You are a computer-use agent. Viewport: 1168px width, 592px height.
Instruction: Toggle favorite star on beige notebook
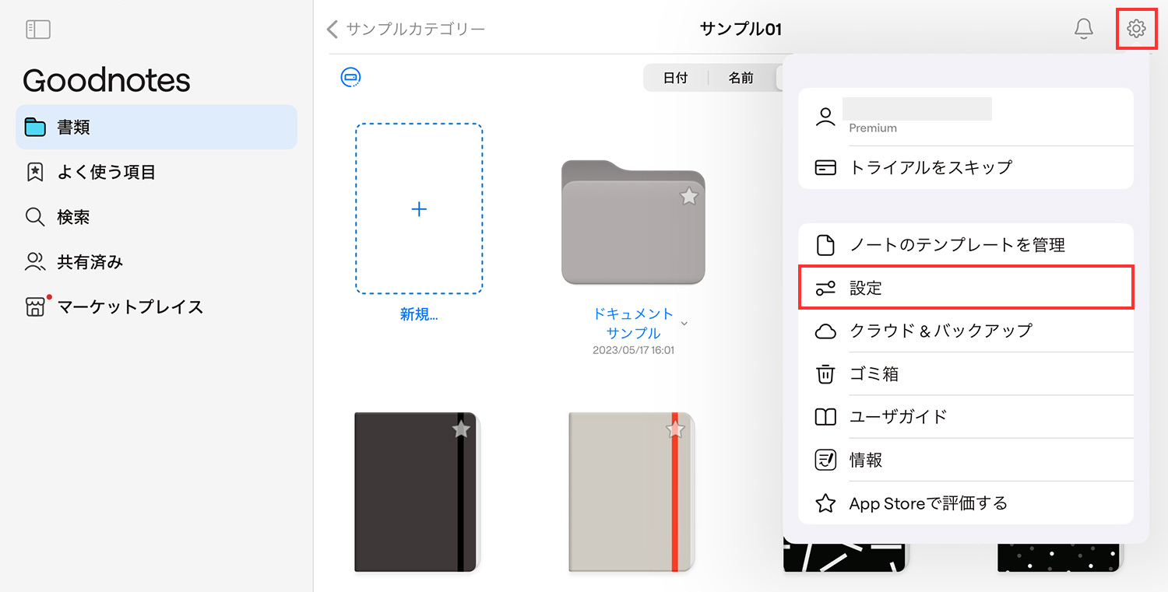coord(675,429)
